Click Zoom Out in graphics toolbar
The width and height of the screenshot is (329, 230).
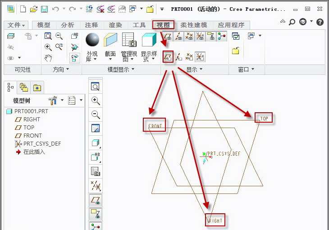coord(96,114)
